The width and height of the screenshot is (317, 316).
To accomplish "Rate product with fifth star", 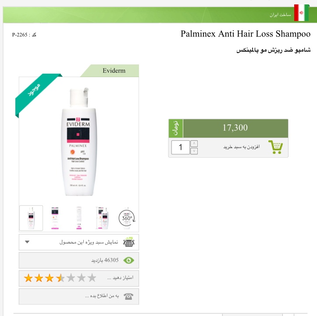I will [71, 278].
